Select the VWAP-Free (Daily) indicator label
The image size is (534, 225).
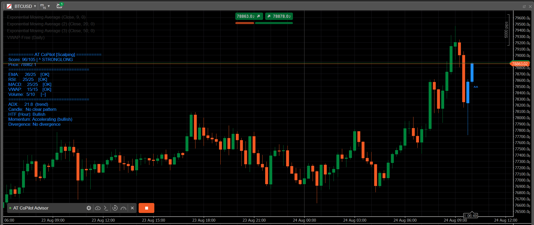[26, 37]
